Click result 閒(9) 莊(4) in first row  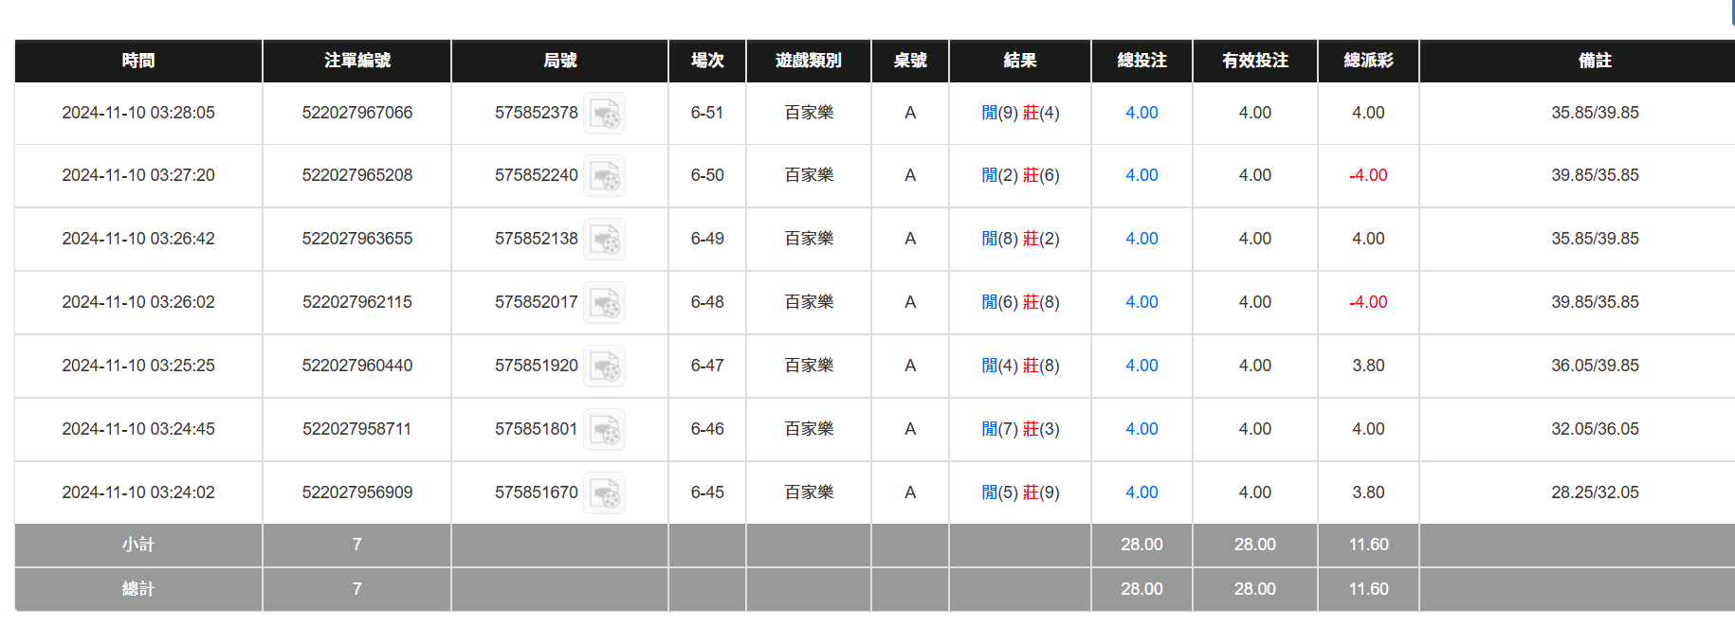coord(1020,113)
